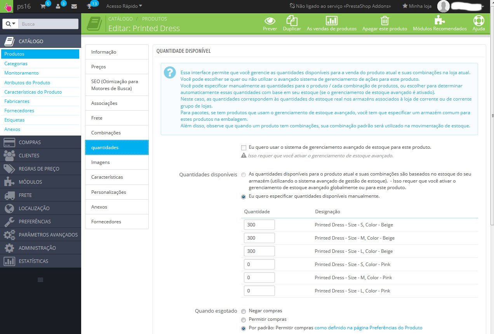Open the messages envelope icon
Screen dimensions: 494x334
coord(74,6)
